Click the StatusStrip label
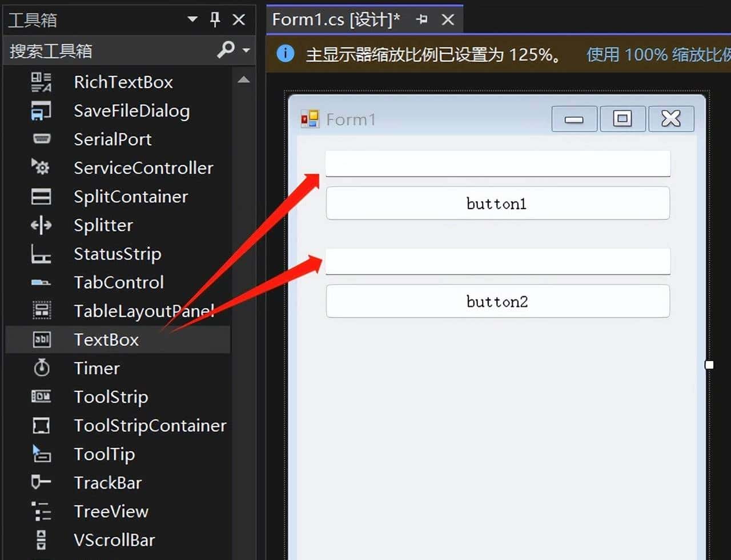The image size is (731, 560). (118, 254)
